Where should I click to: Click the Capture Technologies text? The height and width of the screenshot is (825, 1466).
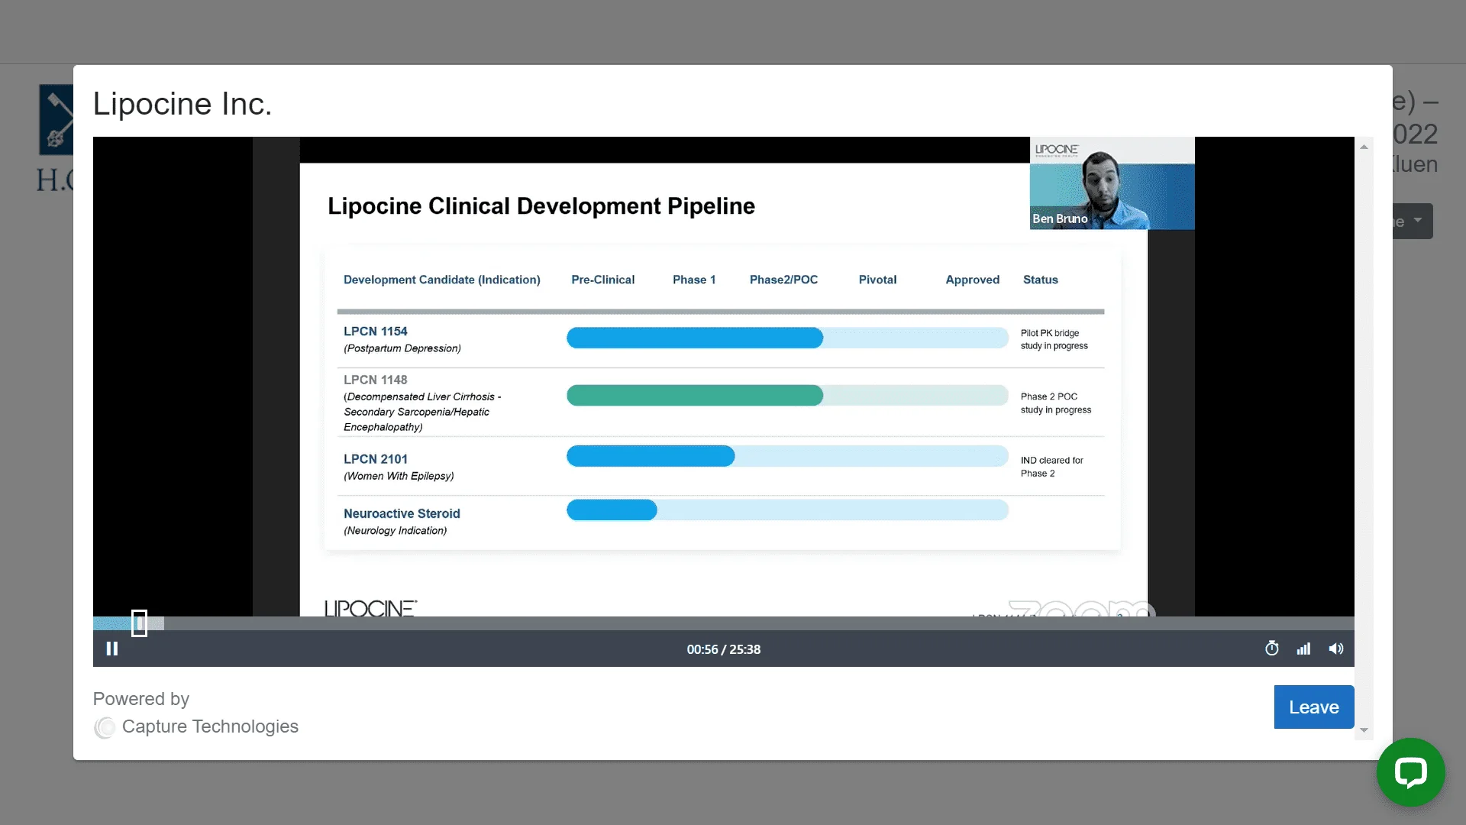pos(210,726)
